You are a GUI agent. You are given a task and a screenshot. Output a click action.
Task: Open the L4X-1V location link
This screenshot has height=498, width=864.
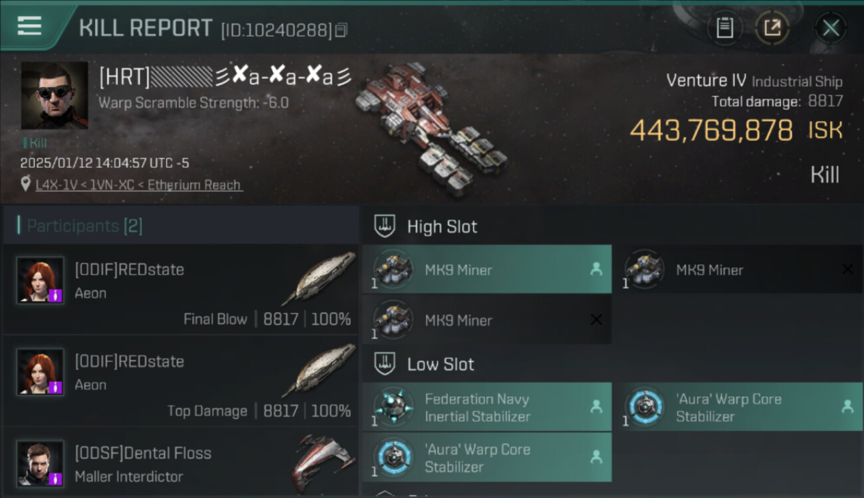click(139, 185)
